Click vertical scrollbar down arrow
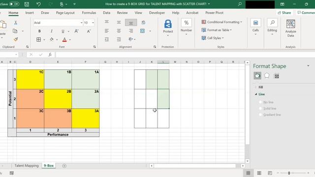This screenshot has height=177, width=315. coord(248,161)
